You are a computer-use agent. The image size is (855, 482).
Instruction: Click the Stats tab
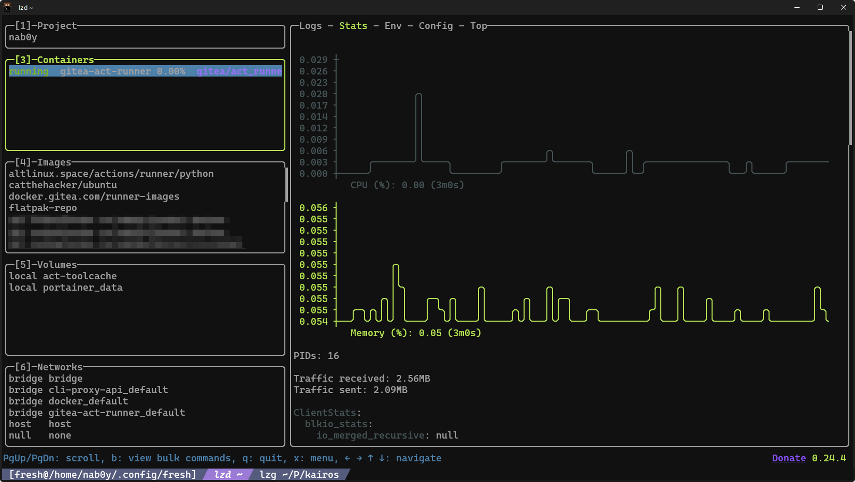point(353,26)
